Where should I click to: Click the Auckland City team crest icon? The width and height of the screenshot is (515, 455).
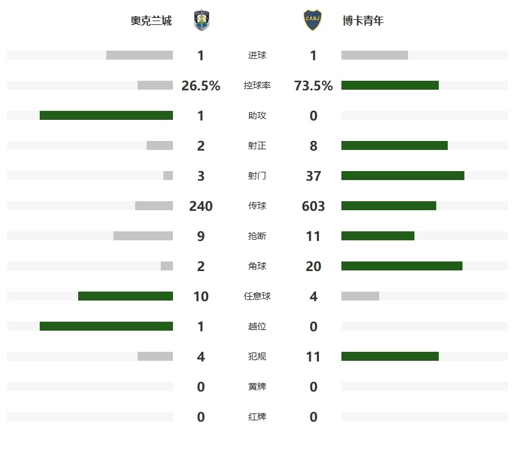click(201, 21)
